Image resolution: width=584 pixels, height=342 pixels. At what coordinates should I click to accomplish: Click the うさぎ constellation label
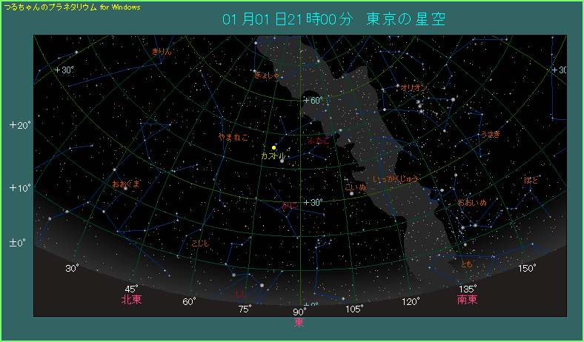[x=490, y=134]
